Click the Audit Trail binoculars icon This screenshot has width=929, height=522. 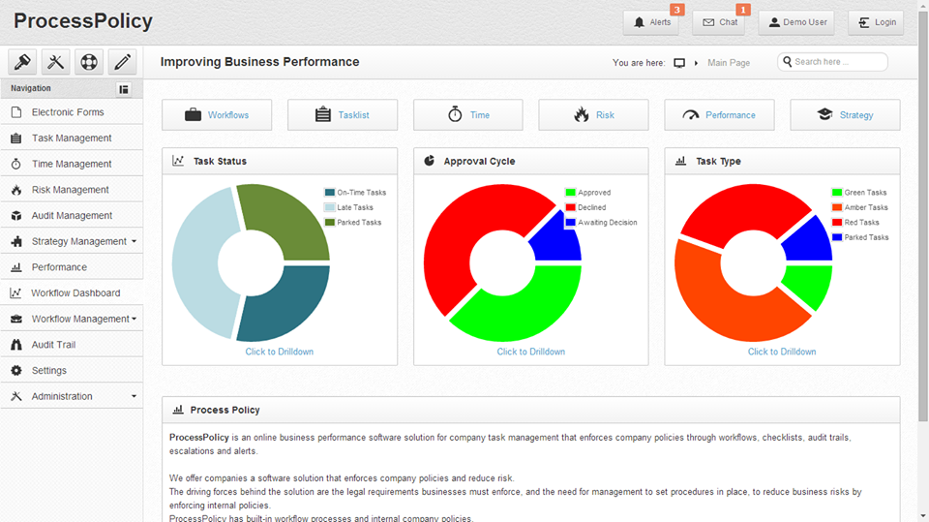point(16,345)
